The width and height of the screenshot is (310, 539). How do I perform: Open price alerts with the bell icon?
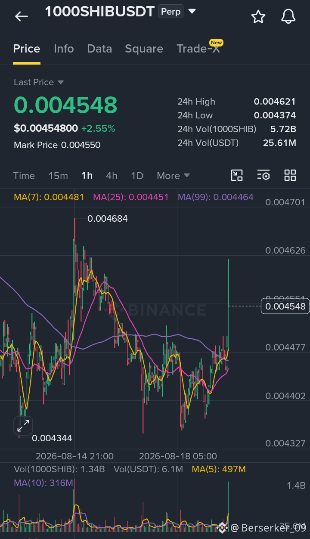point(288,16)
